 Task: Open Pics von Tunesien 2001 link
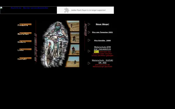coord(102,32)
